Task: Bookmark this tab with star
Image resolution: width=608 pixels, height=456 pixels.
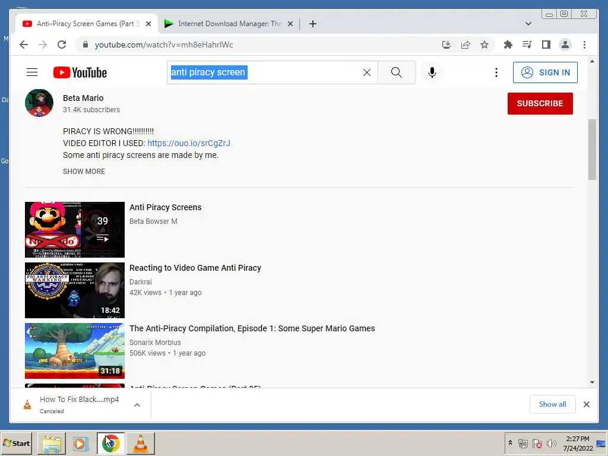Action: [x=484, y=45]
